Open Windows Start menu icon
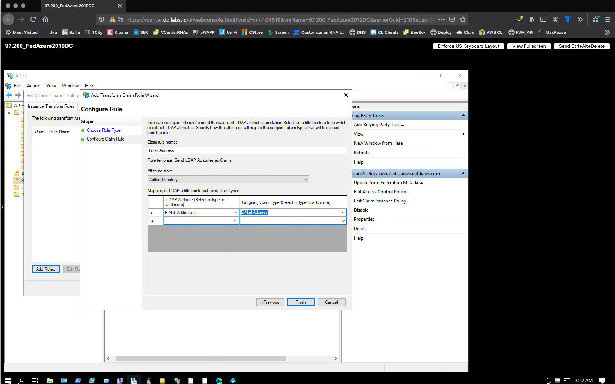615x384 pixels. coord(8,380)
